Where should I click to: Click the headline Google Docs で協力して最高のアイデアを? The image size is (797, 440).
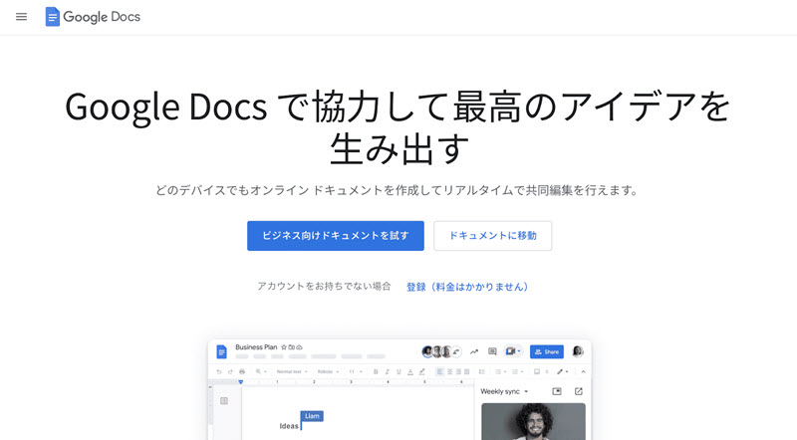(x=398, y=107)
